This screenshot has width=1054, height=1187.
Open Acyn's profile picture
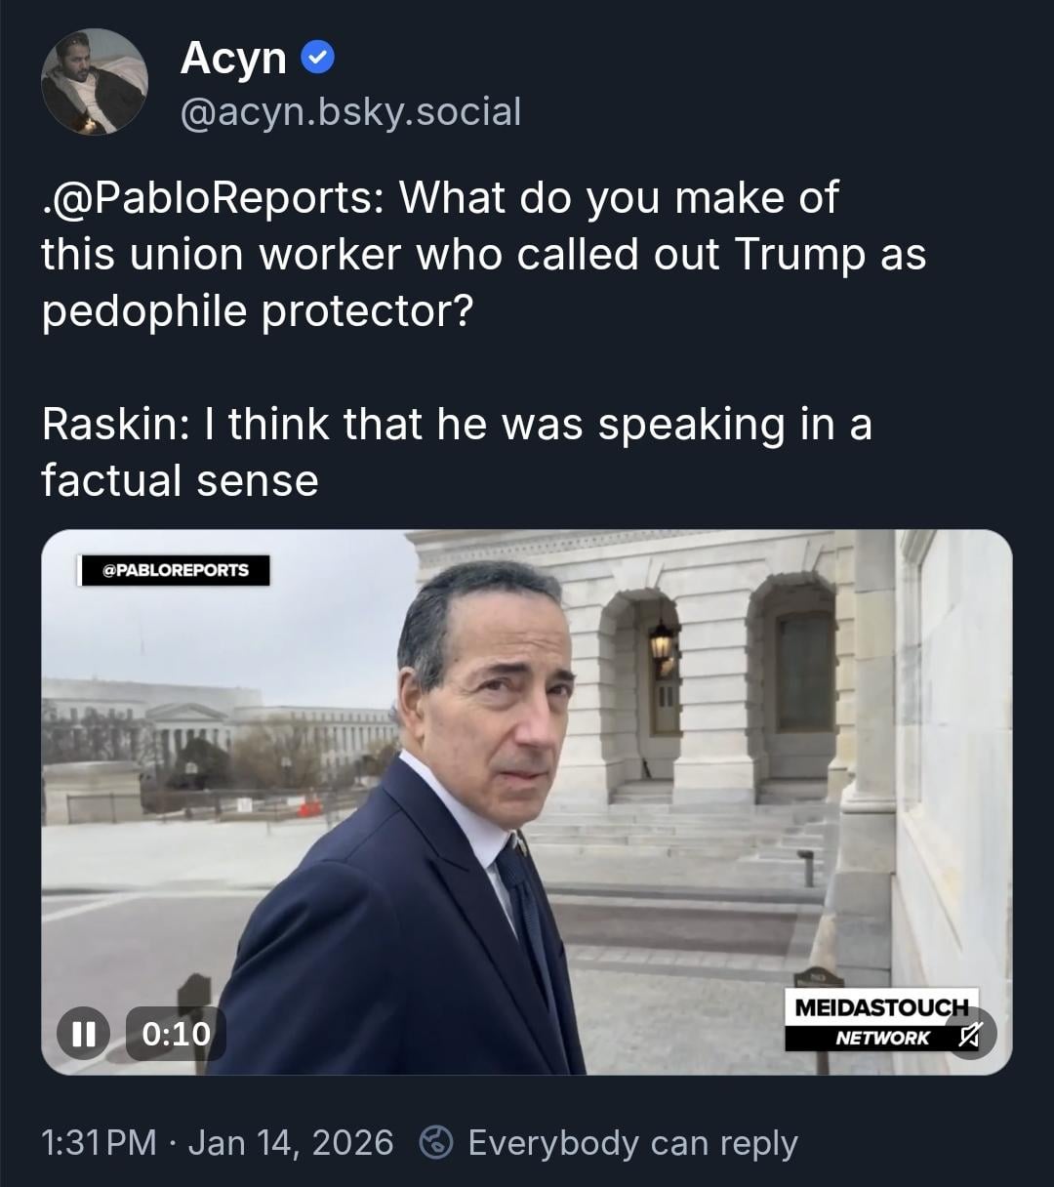[x=94, y=82]
